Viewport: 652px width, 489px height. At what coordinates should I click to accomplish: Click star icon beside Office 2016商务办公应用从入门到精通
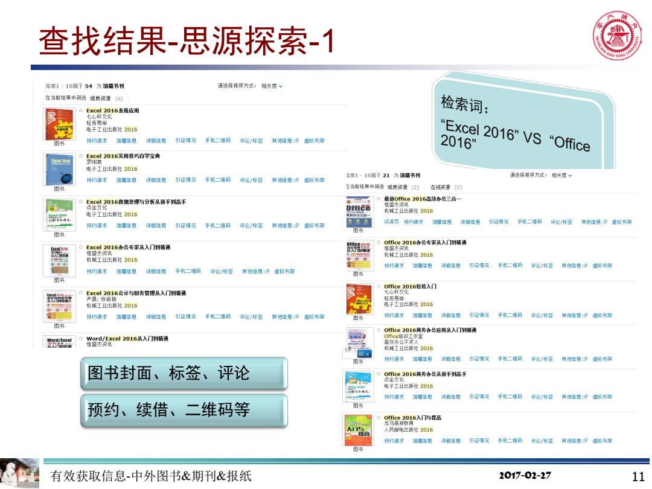click(x=379, y=330)
